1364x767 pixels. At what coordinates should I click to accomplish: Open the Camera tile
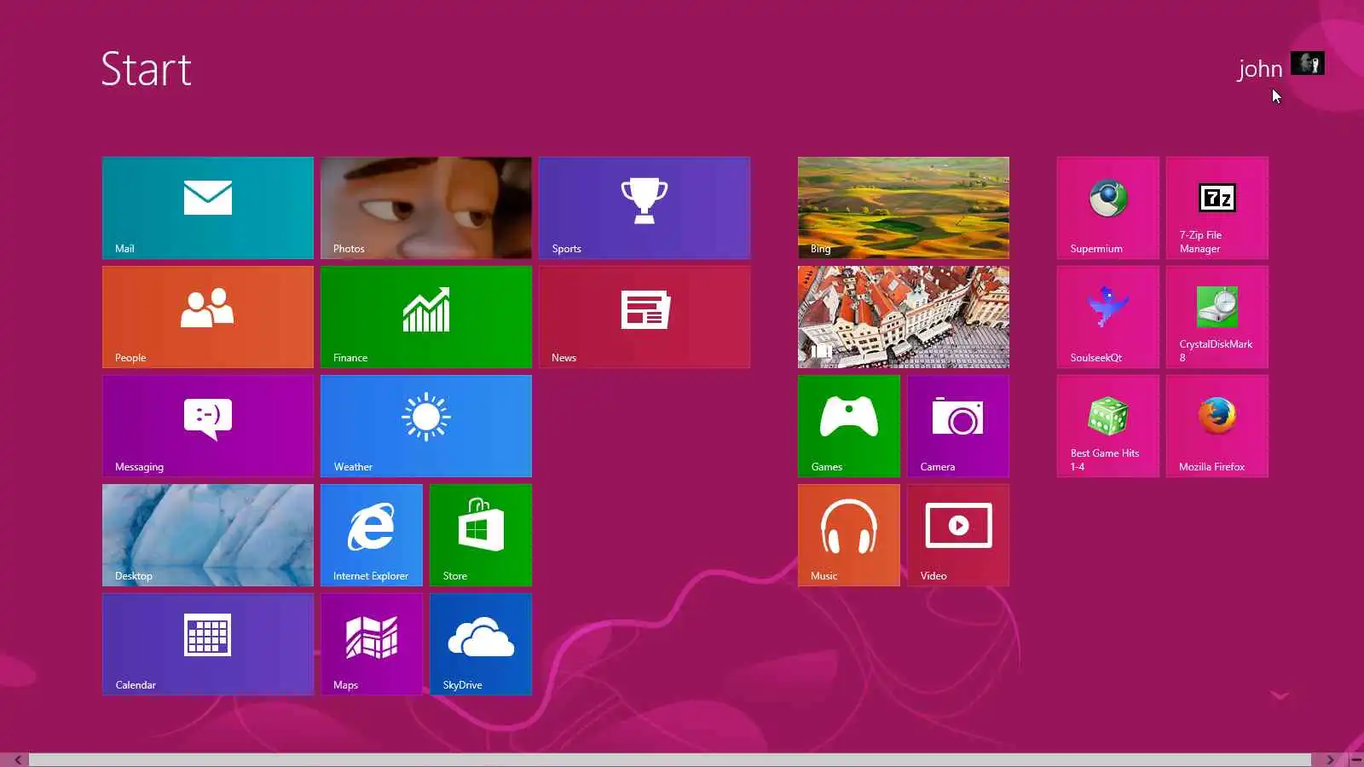[958, 426]
